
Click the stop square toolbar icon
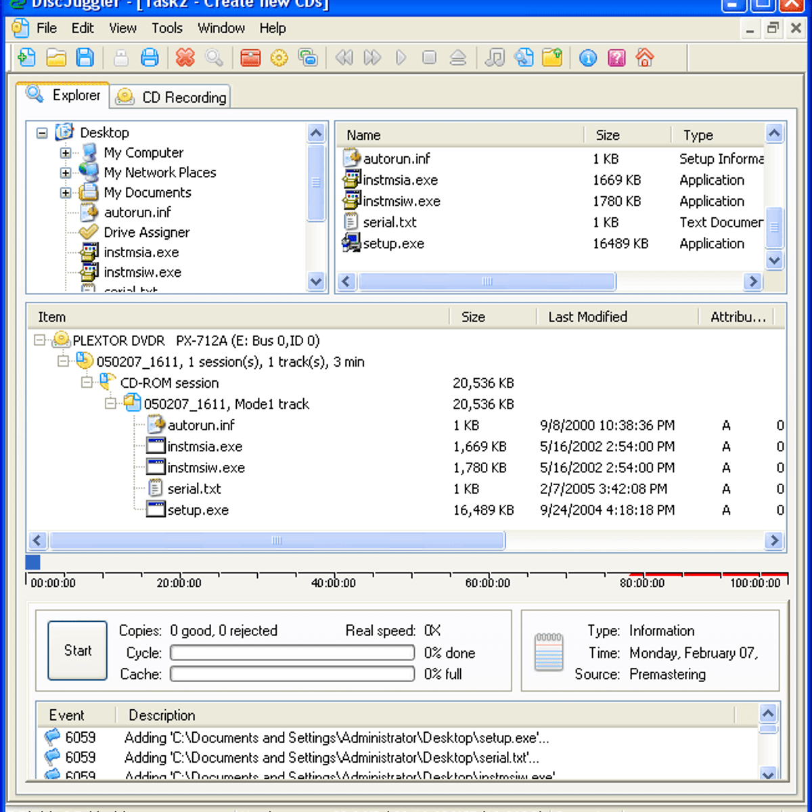point(429,58)
